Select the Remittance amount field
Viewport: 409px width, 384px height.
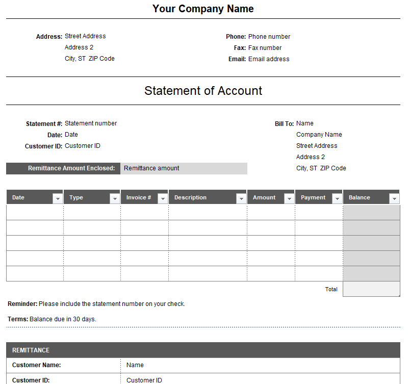[184, 168]
